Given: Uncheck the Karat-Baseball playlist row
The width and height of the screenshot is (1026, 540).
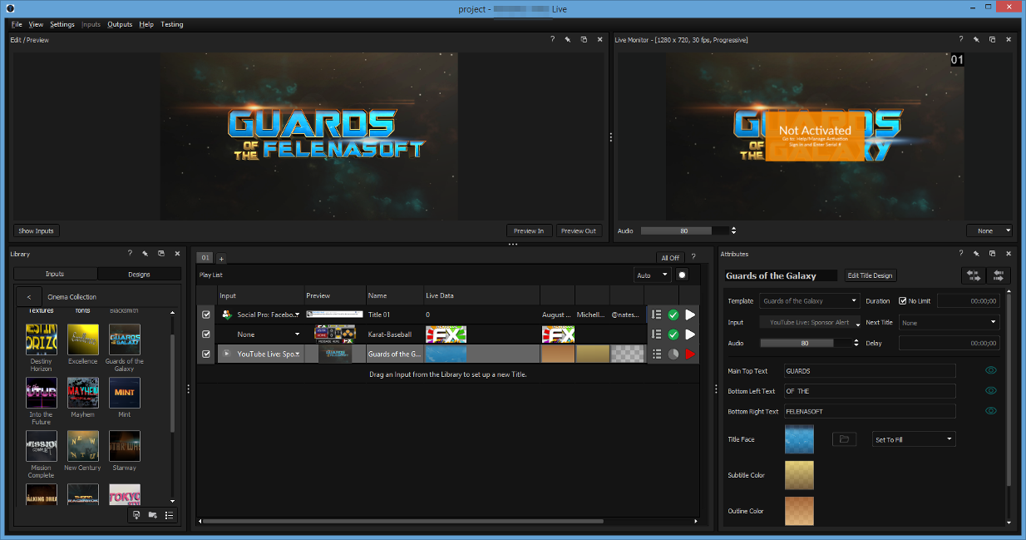Looking at the screenshot, I should pyautogui.click(x=206, y=334).
